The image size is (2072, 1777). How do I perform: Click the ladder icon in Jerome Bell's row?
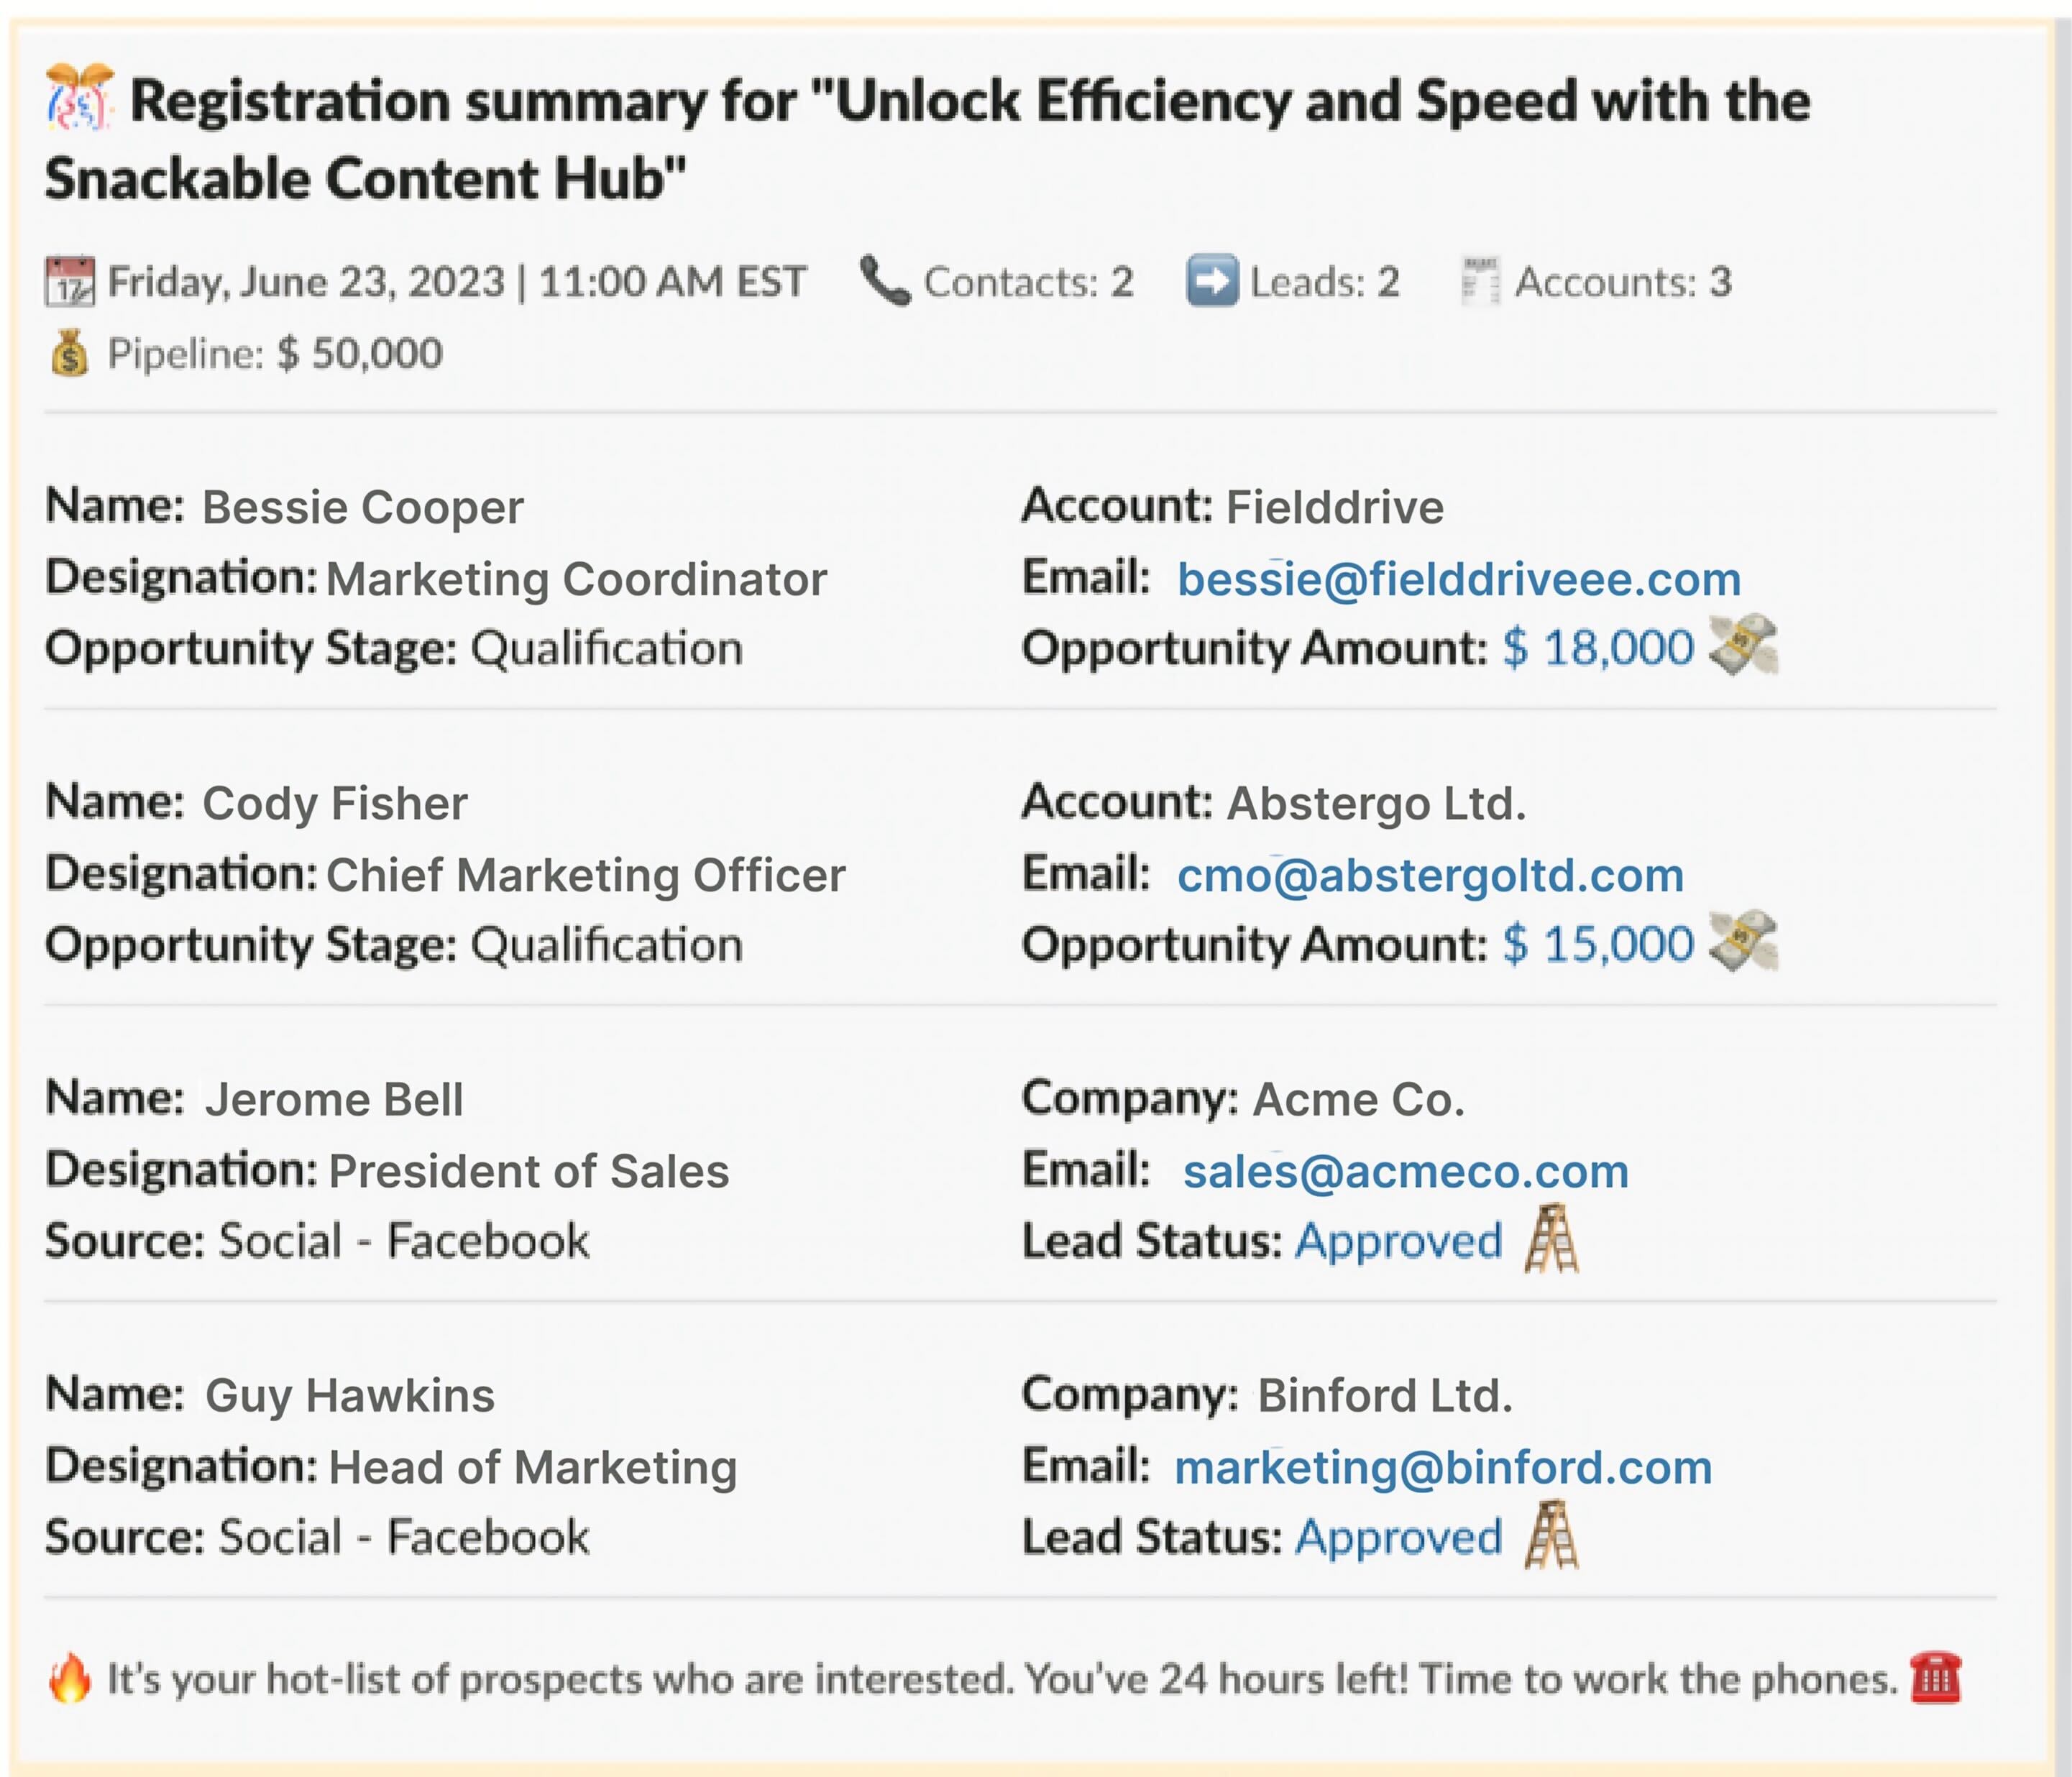point(1551,1238)
